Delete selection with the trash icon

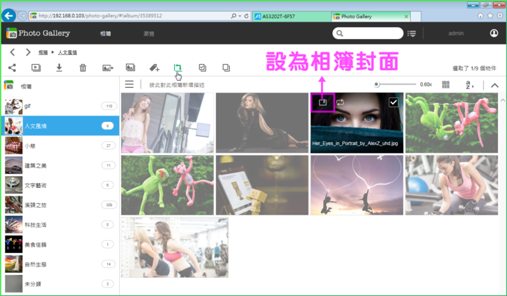(x=83, y=68)
